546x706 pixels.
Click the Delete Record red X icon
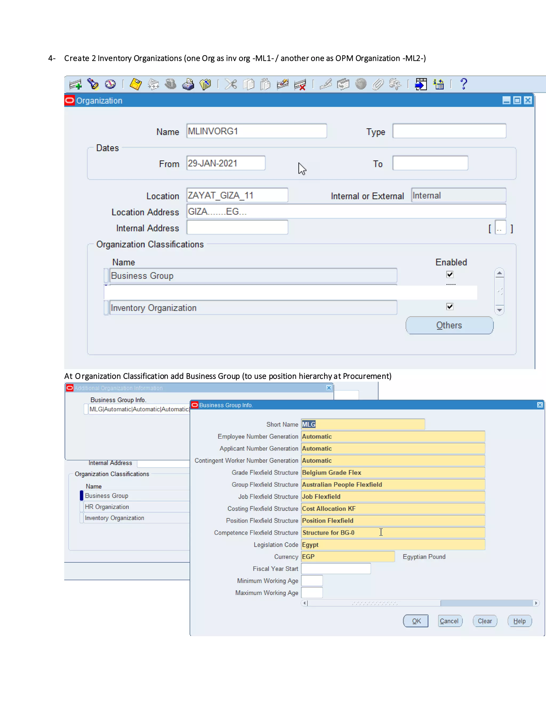[300, 85]
